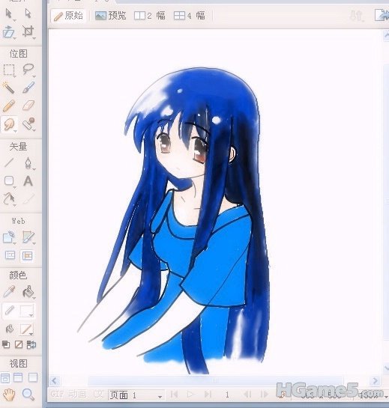Select the Subselection arrow tool
389x408 pixels.
point(28,13)
